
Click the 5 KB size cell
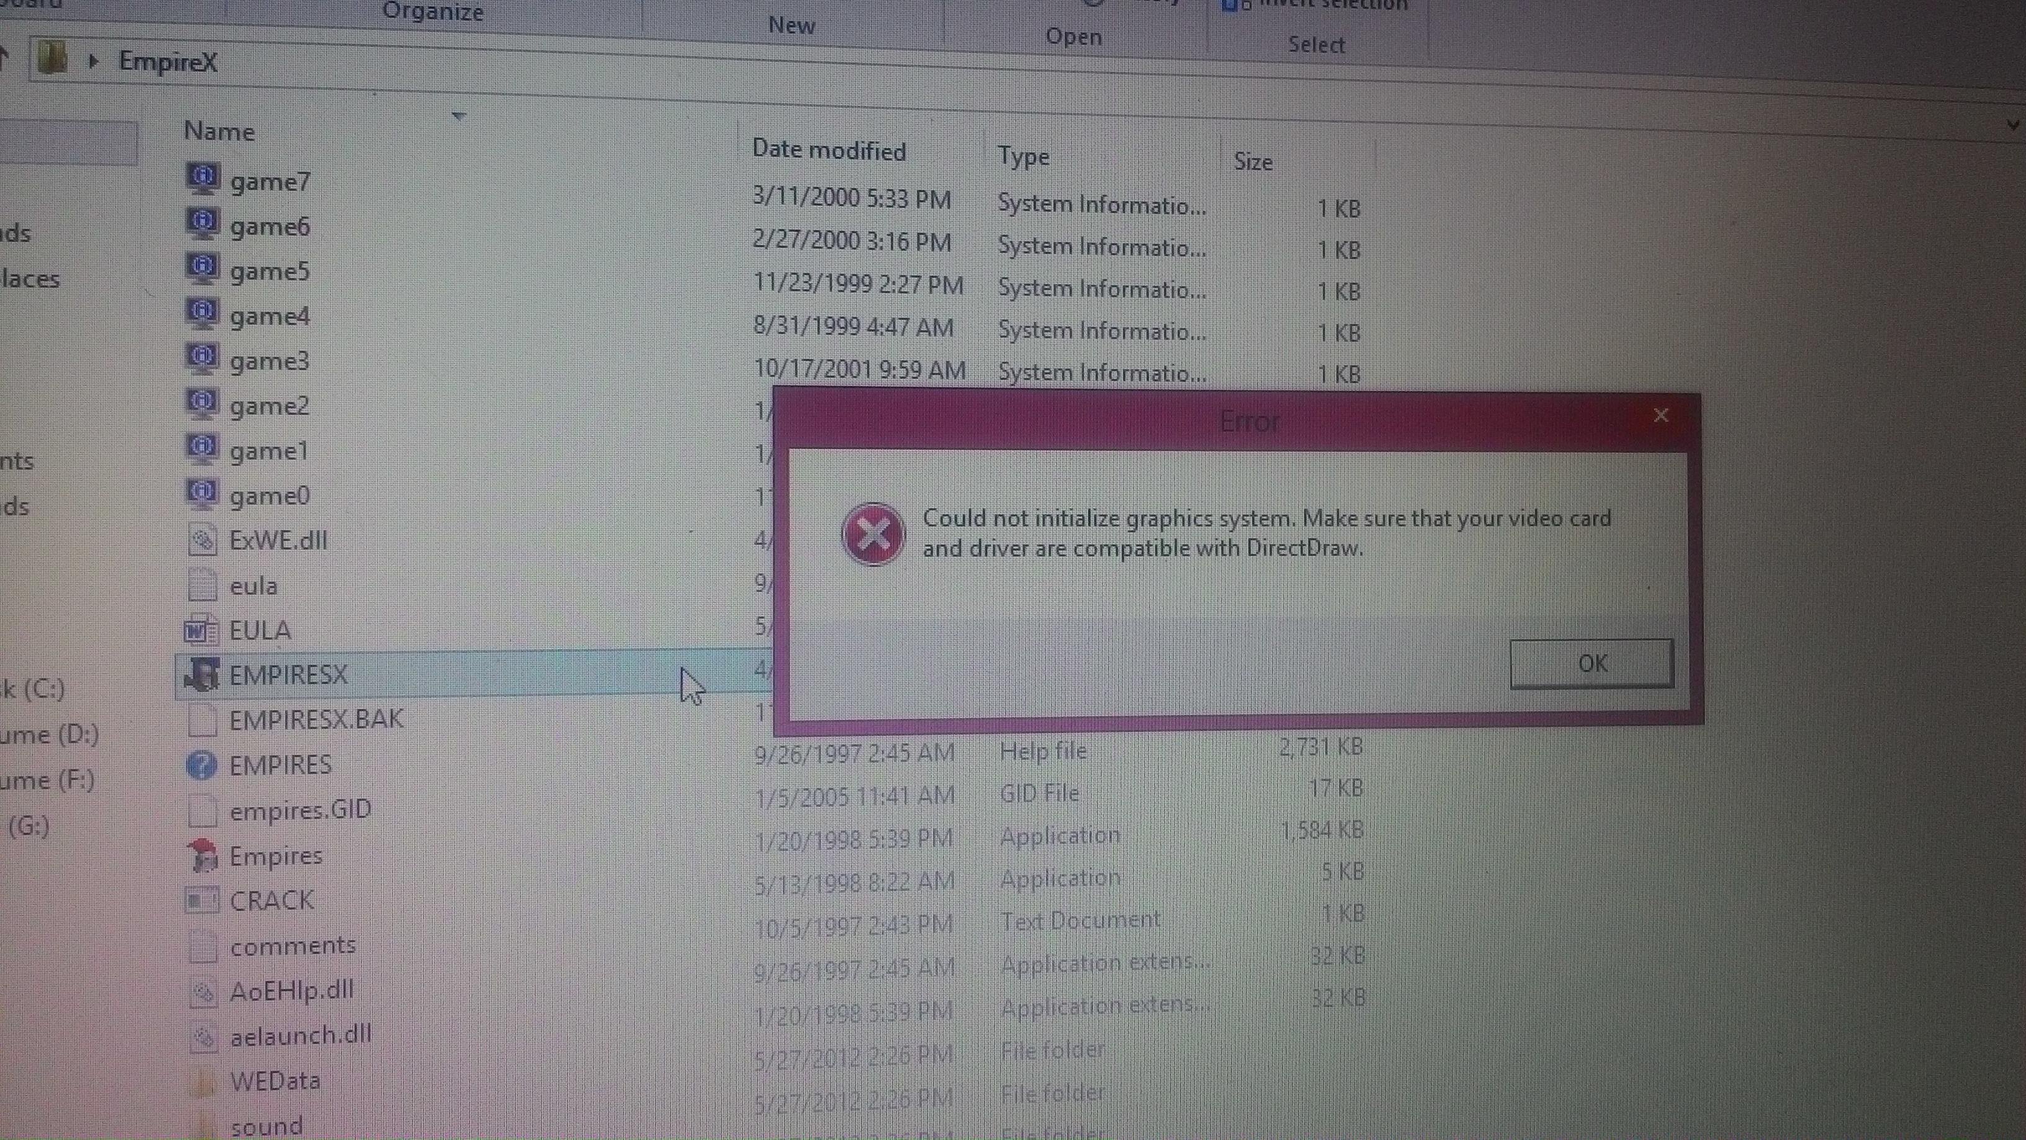1342,872
